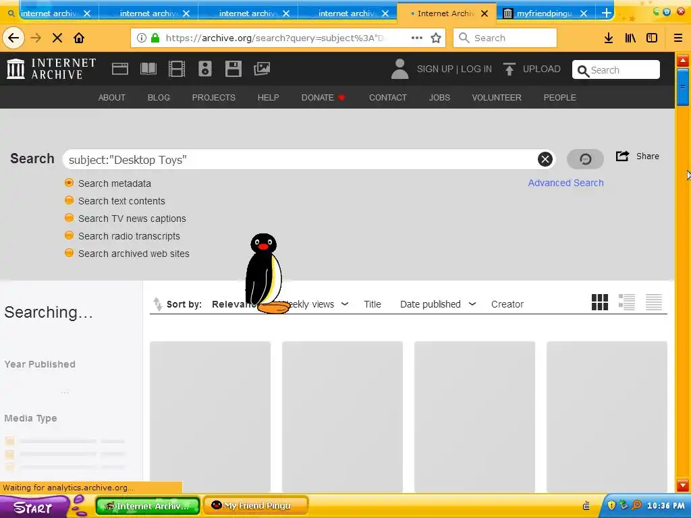Screen dimensions: 691x518
Task: Open the Images picture icon
Action: [x=262, y=69]
